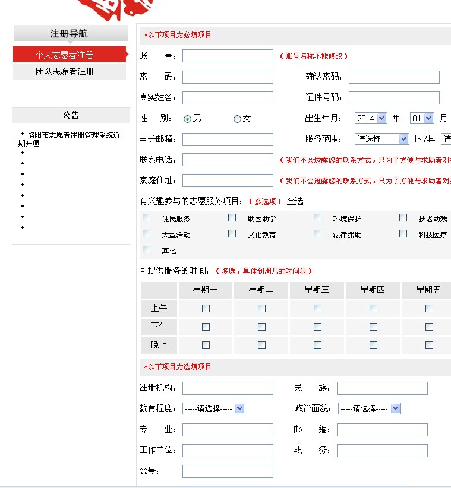Tick 星期一 下午 availability checkbox
This screenshot has width=451, height=488.
(206, 327)
